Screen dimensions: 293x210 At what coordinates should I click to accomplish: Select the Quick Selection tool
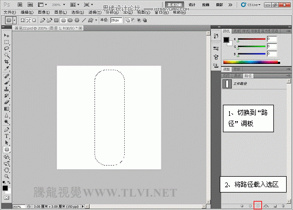coord(6,55)
